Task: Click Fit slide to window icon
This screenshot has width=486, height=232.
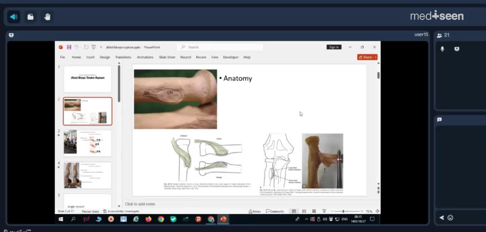Action: tap(377, 211)
